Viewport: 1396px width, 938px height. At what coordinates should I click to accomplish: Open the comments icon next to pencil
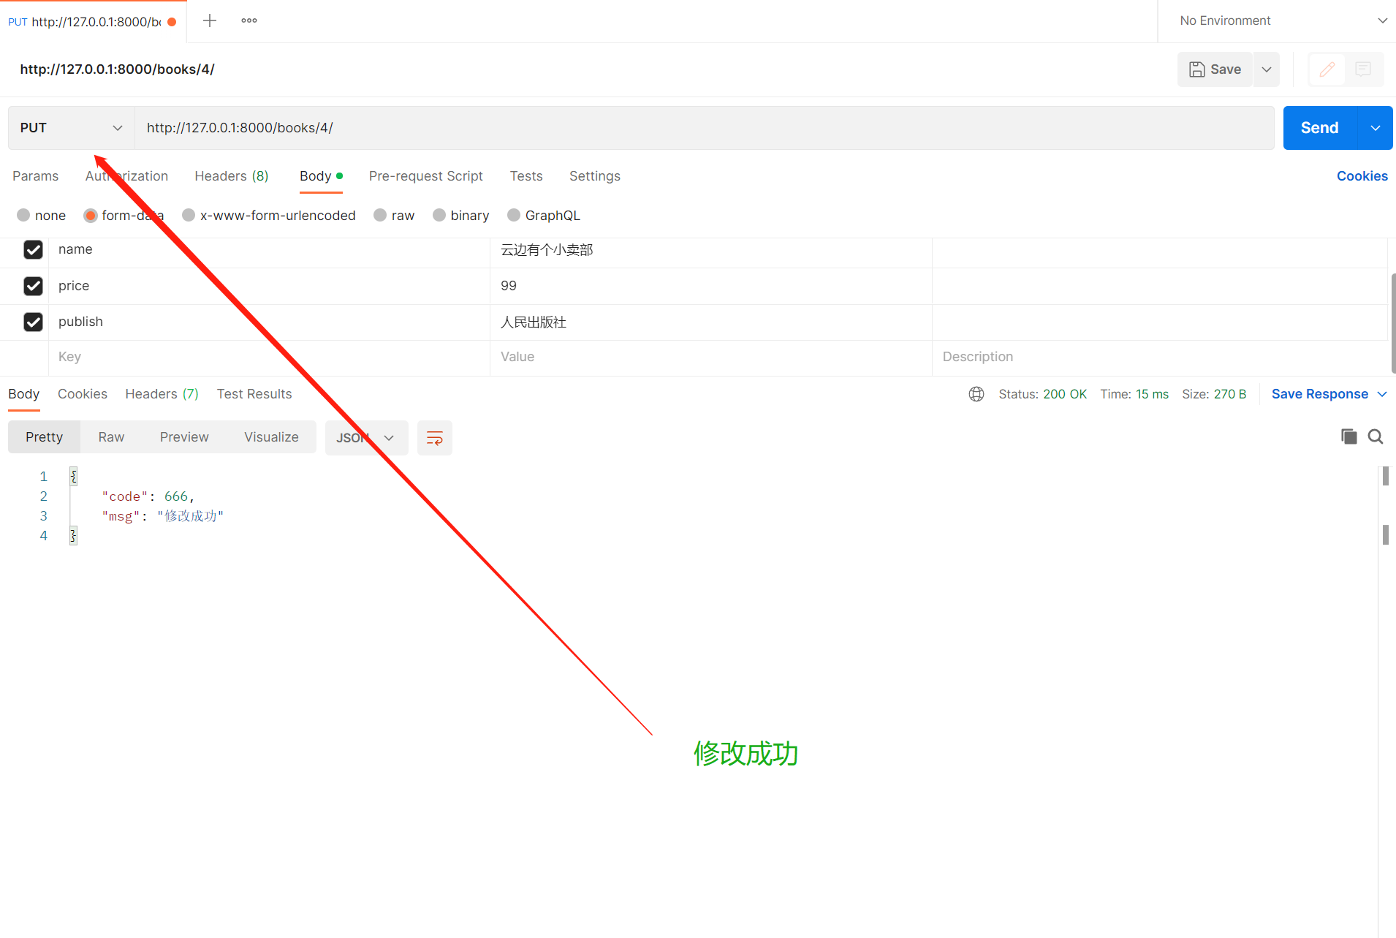click(x=1363, y=69)
